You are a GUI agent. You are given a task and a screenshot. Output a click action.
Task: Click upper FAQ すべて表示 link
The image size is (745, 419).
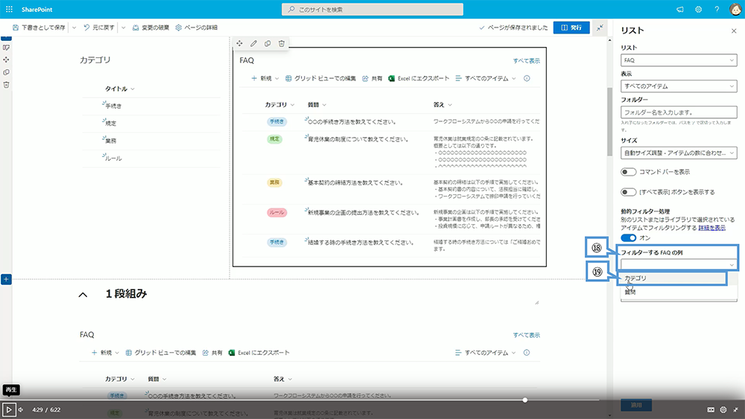coord(527,61)
